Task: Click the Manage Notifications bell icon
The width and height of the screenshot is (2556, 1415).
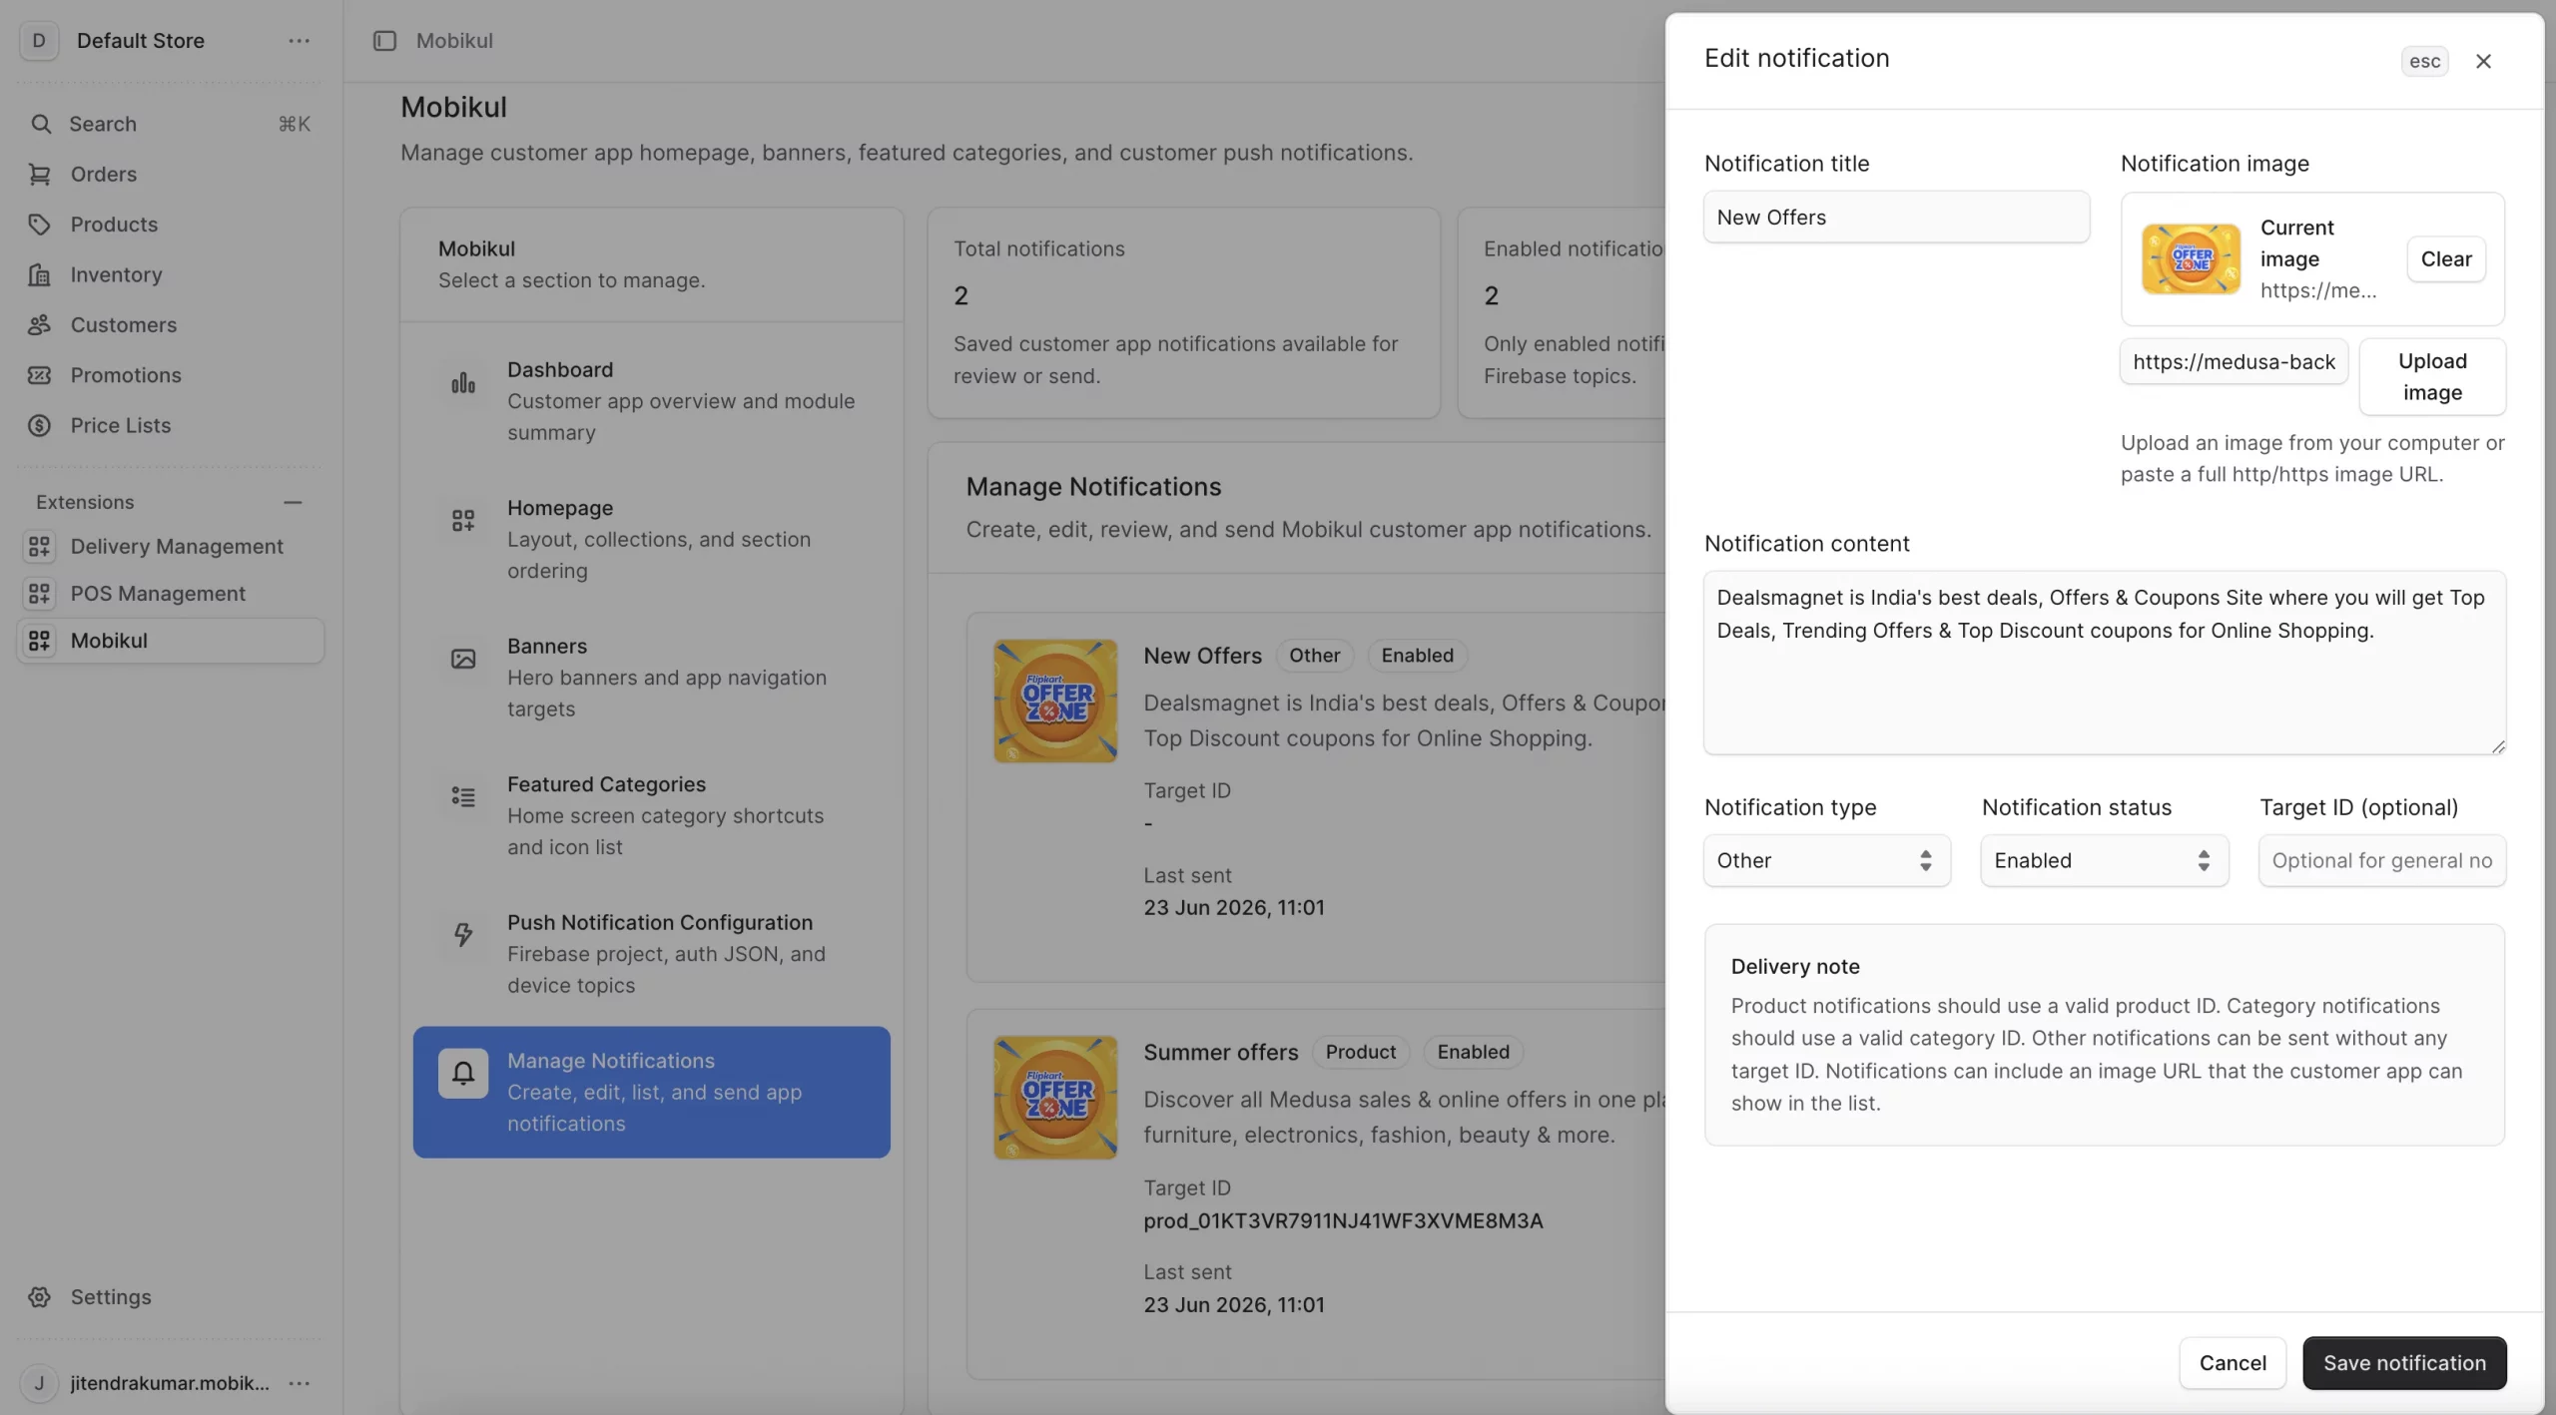Action: (x=463, y=1073)
